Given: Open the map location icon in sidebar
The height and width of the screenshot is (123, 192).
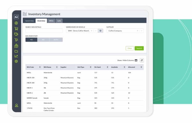Looking at the screenshot, I should point(16,46).
